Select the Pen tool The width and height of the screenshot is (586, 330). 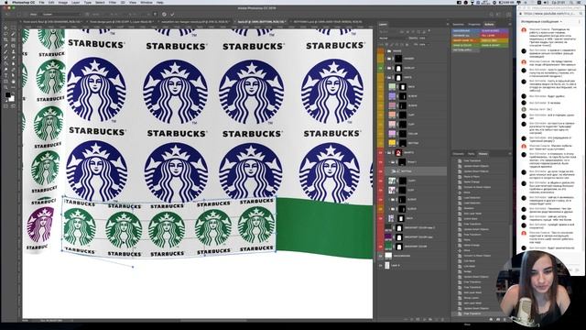tap(13, 70)
